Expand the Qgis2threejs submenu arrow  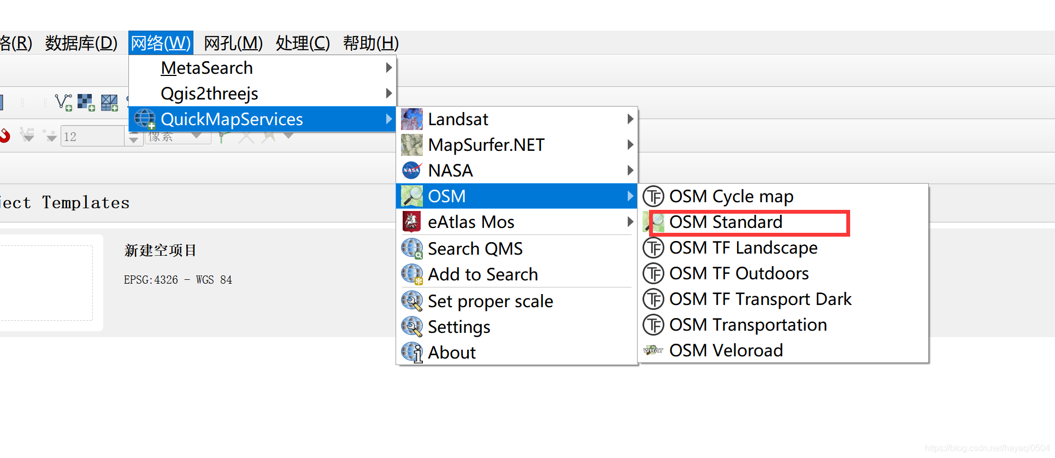click(388, 93)
